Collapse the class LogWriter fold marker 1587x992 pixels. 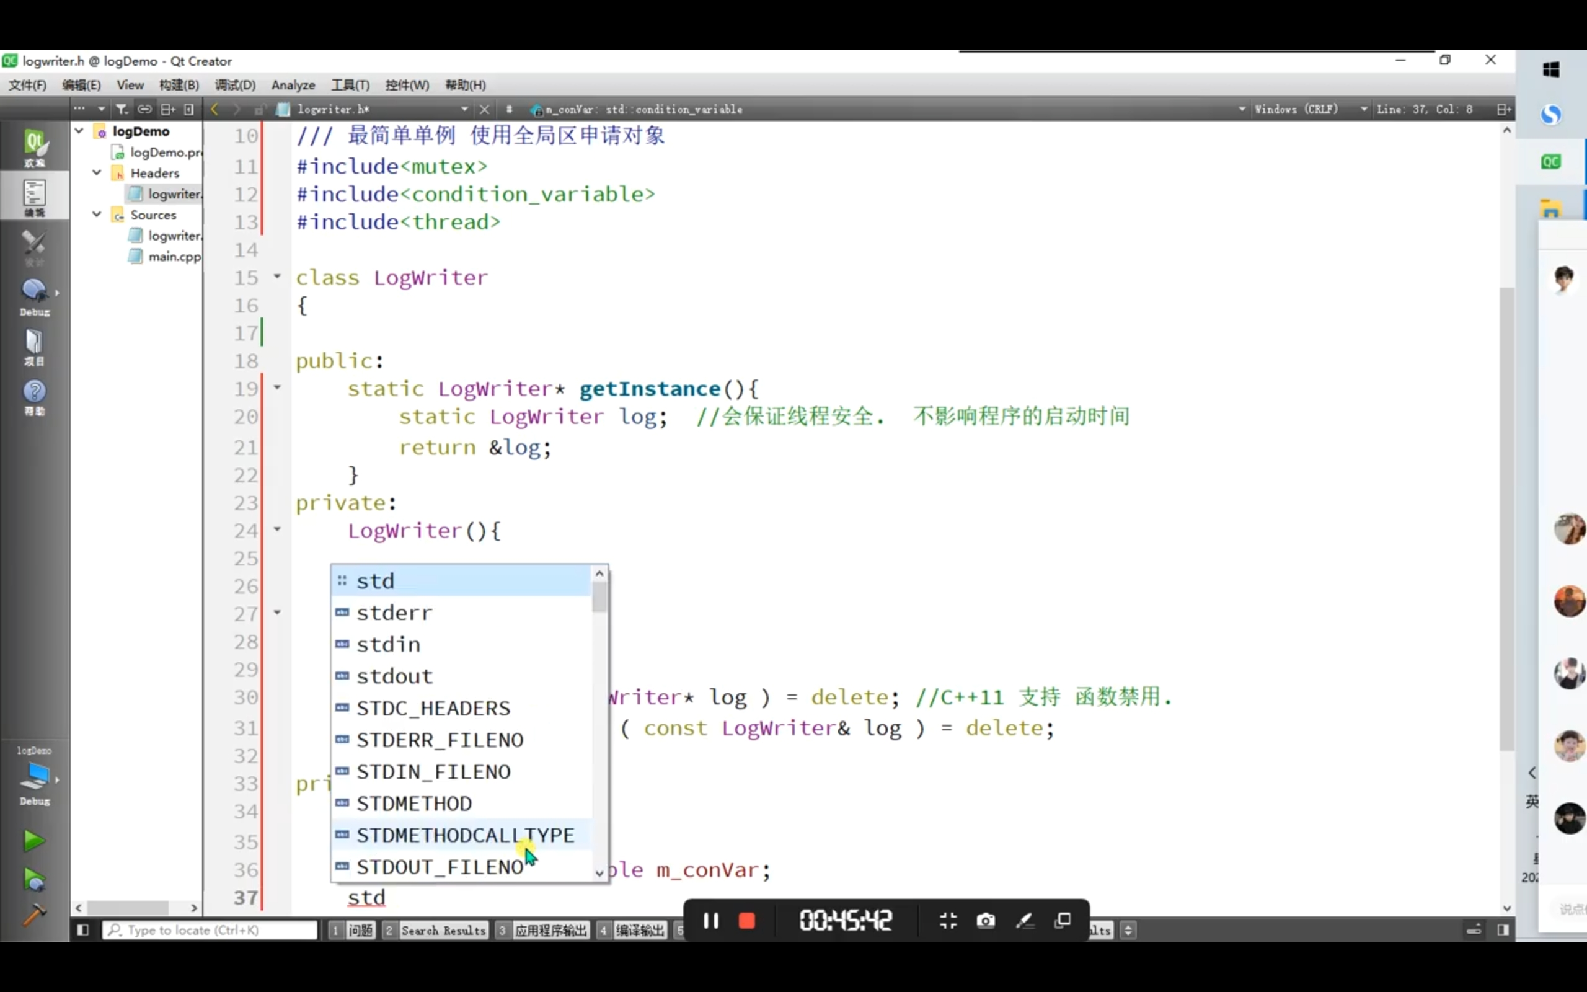click(x=277, y=277)
